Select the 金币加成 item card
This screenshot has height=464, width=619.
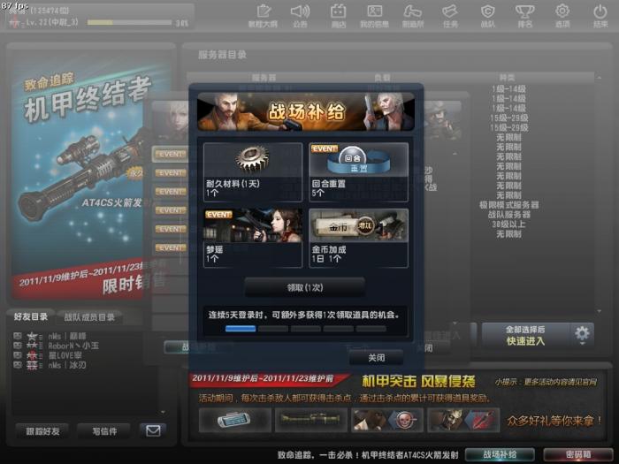[x=358, y=239]
